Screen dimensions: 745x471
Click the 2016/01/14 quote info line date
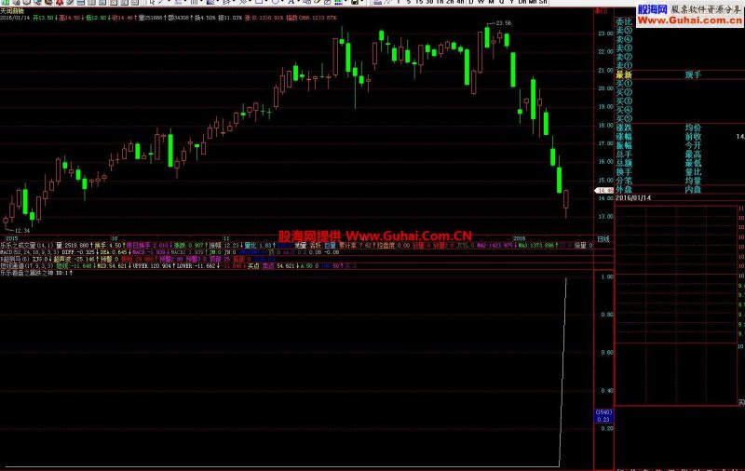[15, 18]
